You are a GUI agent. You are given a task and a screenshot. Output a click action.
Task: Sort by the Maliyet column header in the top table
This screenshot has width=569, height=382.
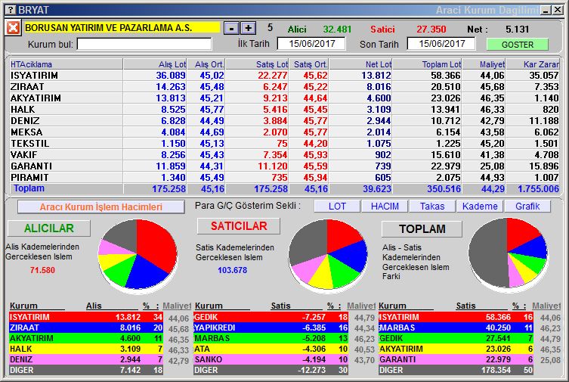[x=484, y=64]
